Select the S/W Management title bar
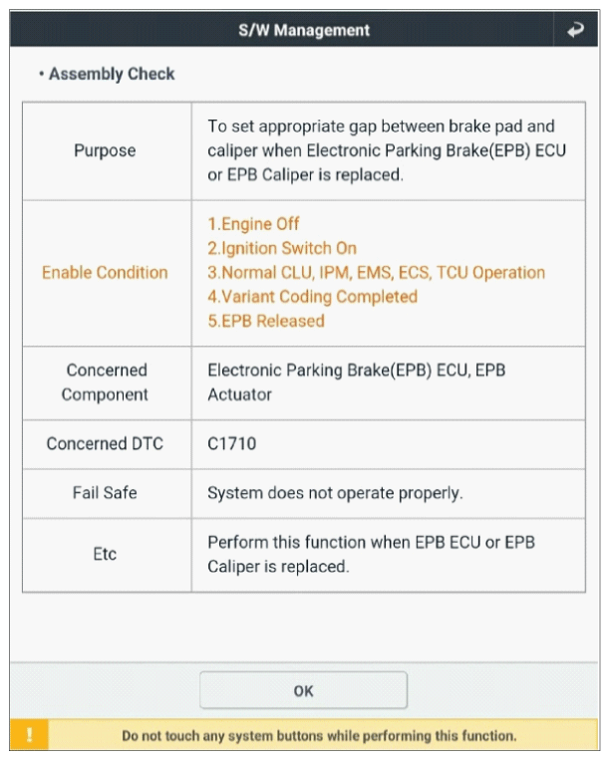 (x=304, y=30)
